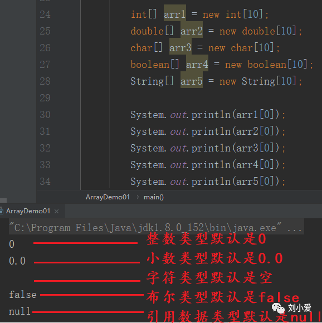Image resolution: width=322 pixels, height=323 pixels.
Task: Click the ArrayDemo01 breadcrumb
Action: [x=108, y=197]
